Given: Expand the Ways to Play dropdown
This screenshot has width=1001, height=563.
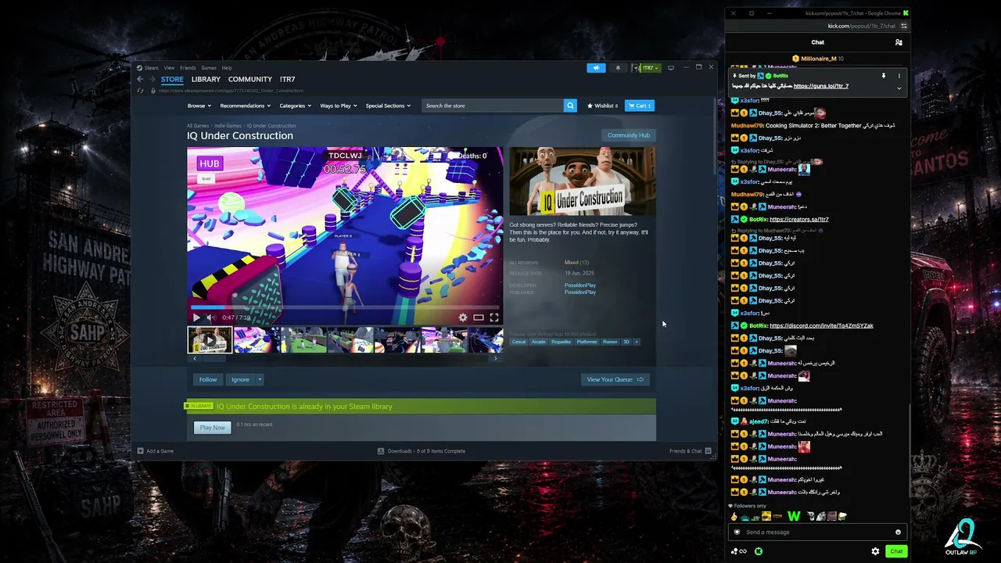Looking at the screenshot, I should tap(339, 106).
